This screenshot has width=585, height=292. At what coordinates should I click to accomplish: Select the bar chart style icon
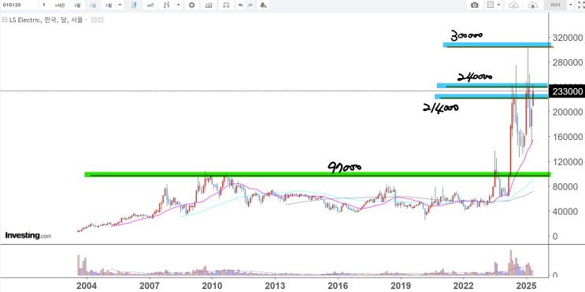(166, 5)
